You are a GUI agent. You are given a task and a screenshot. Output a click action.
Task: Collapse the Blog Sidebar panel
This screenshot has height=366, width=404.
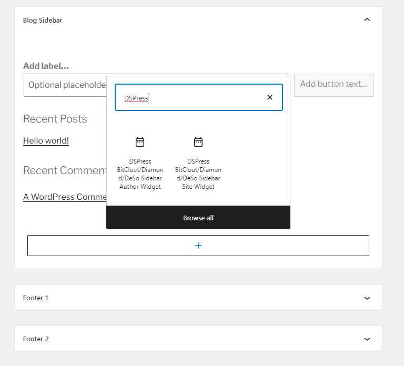(x=367, y=20)
